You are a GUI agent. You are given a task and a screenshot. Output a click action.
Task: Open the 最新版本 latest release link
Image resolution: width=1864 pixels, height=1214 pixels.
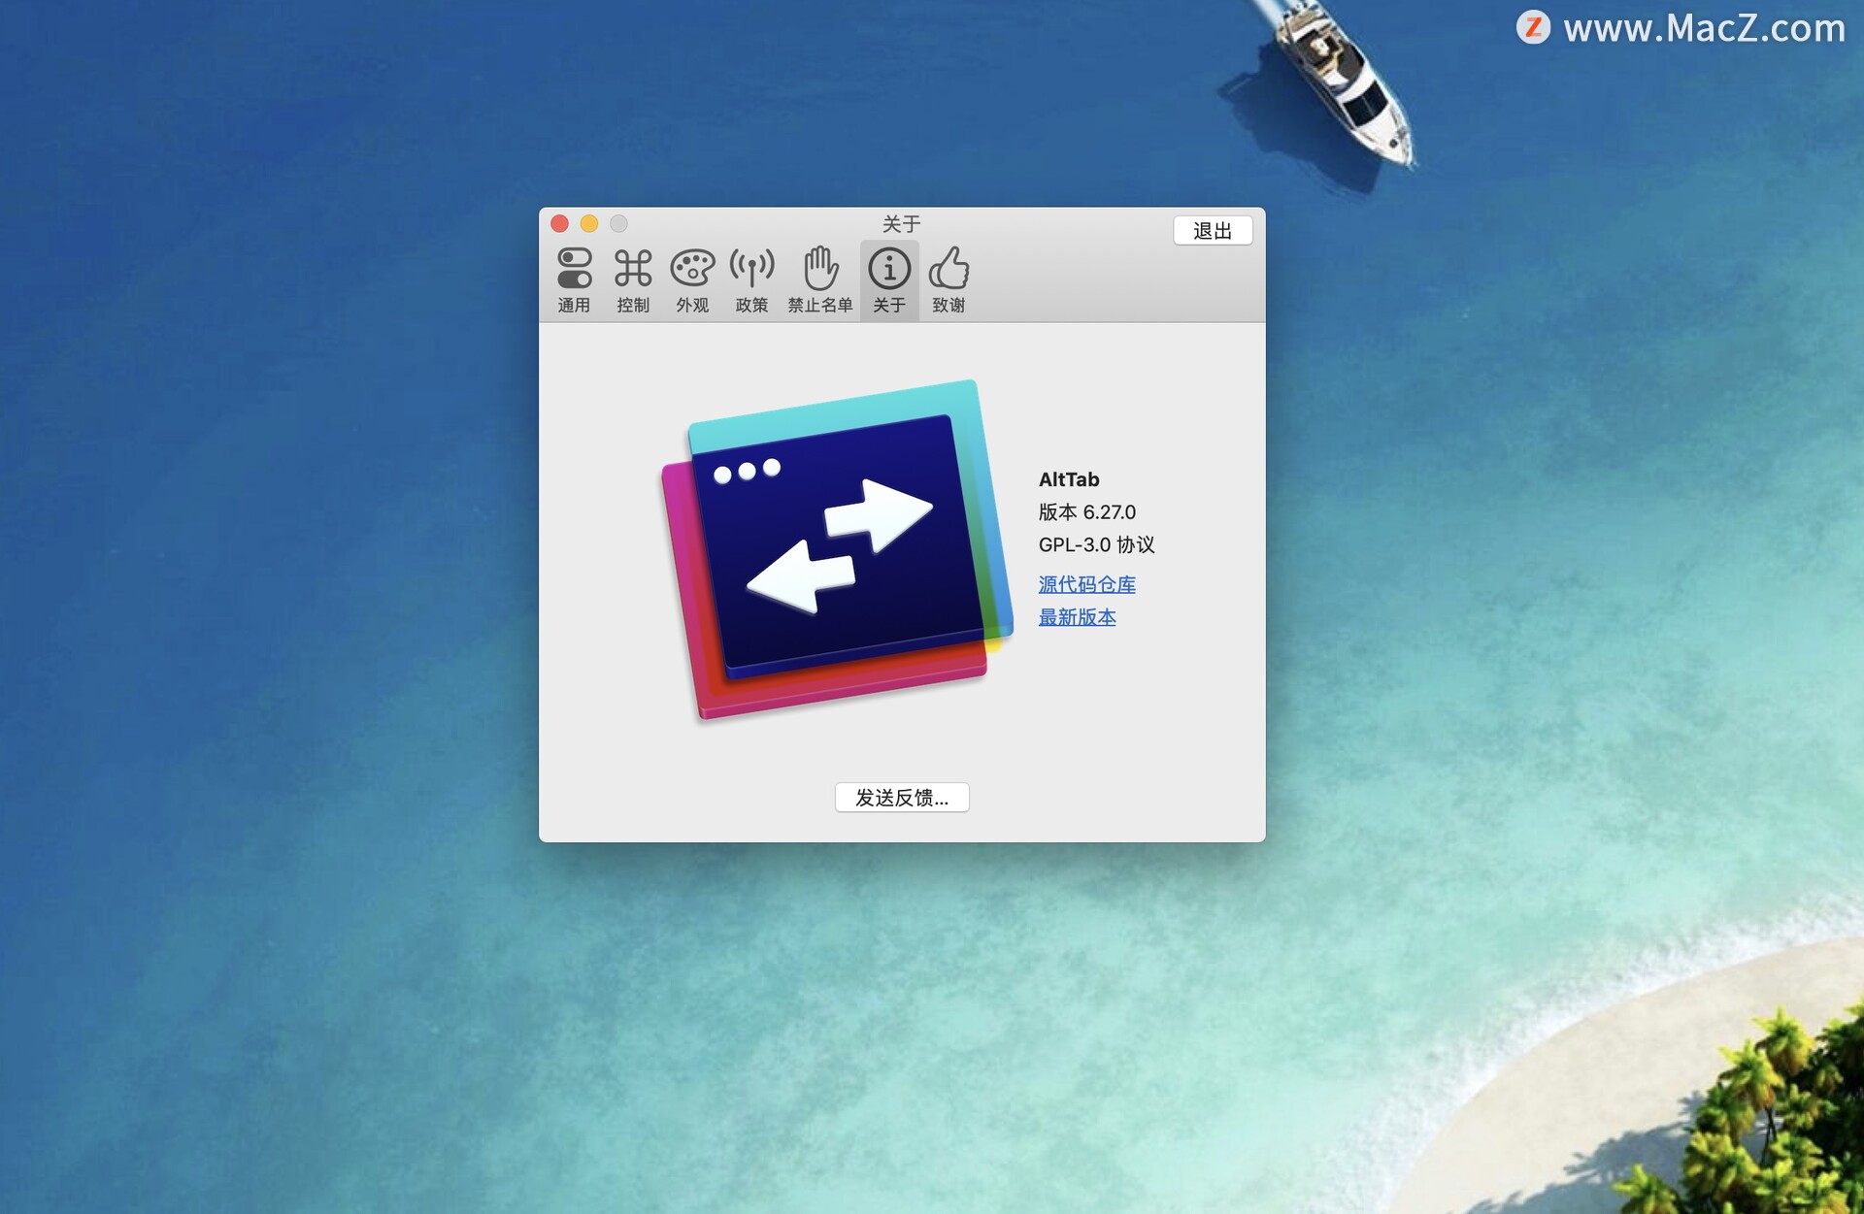(x=1078, y=617)
